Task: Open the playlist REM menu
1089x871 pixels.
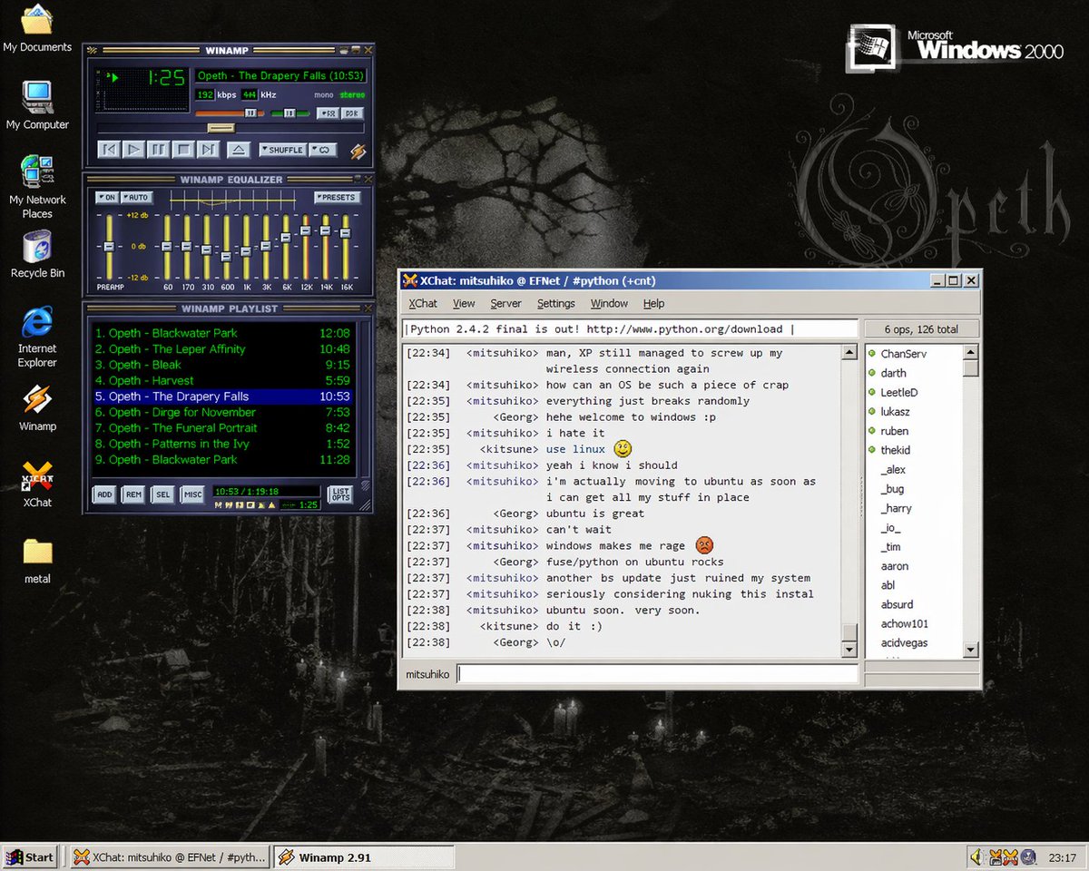Action: (133, 494)
